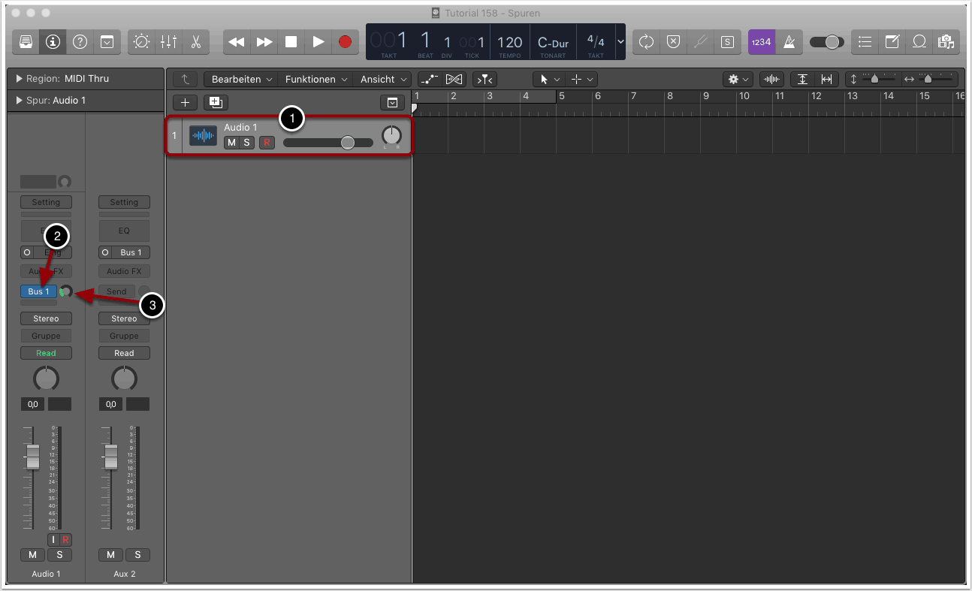Viewport: 972px width, 591px height.
Task: Click the Read automation button on Aux 2
Action: tap(124, 353)
